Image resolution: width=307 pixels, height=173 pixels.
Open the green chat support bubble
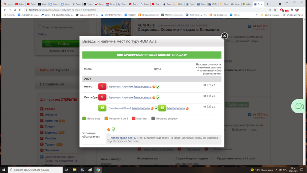(x=299, y=106)
